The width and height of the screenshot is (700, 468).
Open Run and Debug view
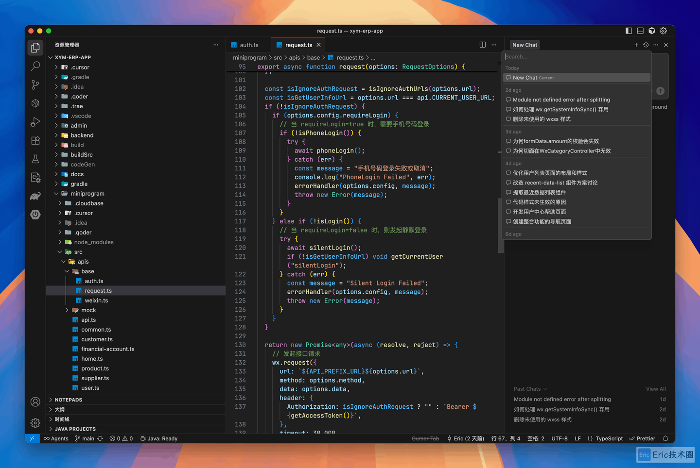(x=35, y=122)
